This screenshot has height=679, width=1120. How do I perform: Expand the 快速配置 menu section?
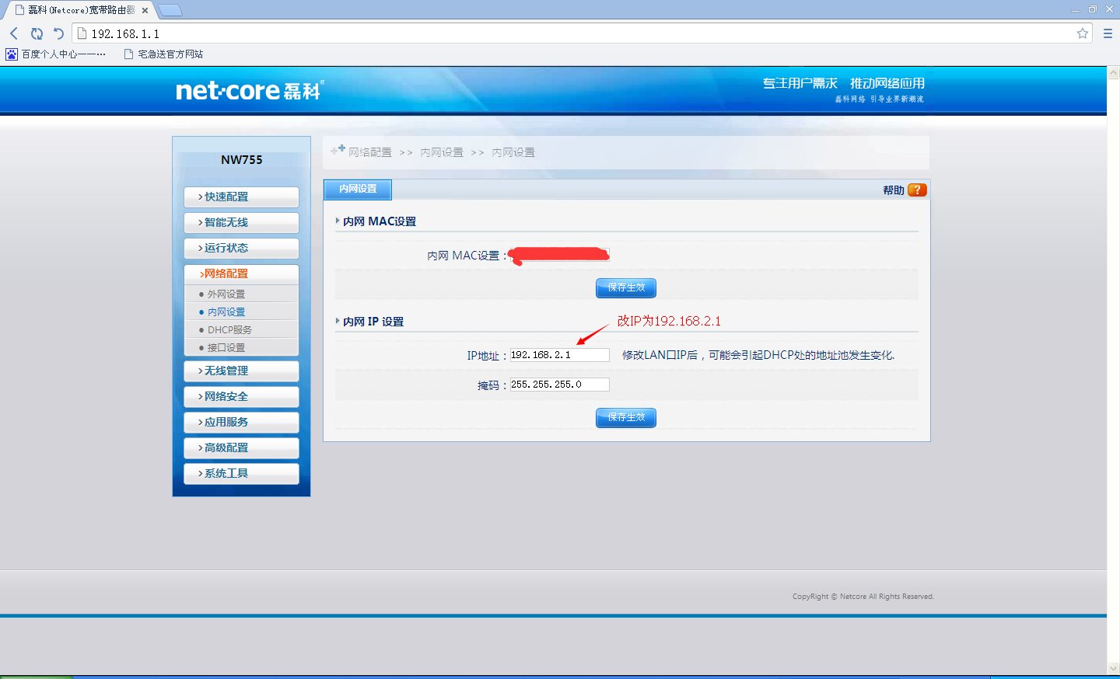(x=241, y=197)
